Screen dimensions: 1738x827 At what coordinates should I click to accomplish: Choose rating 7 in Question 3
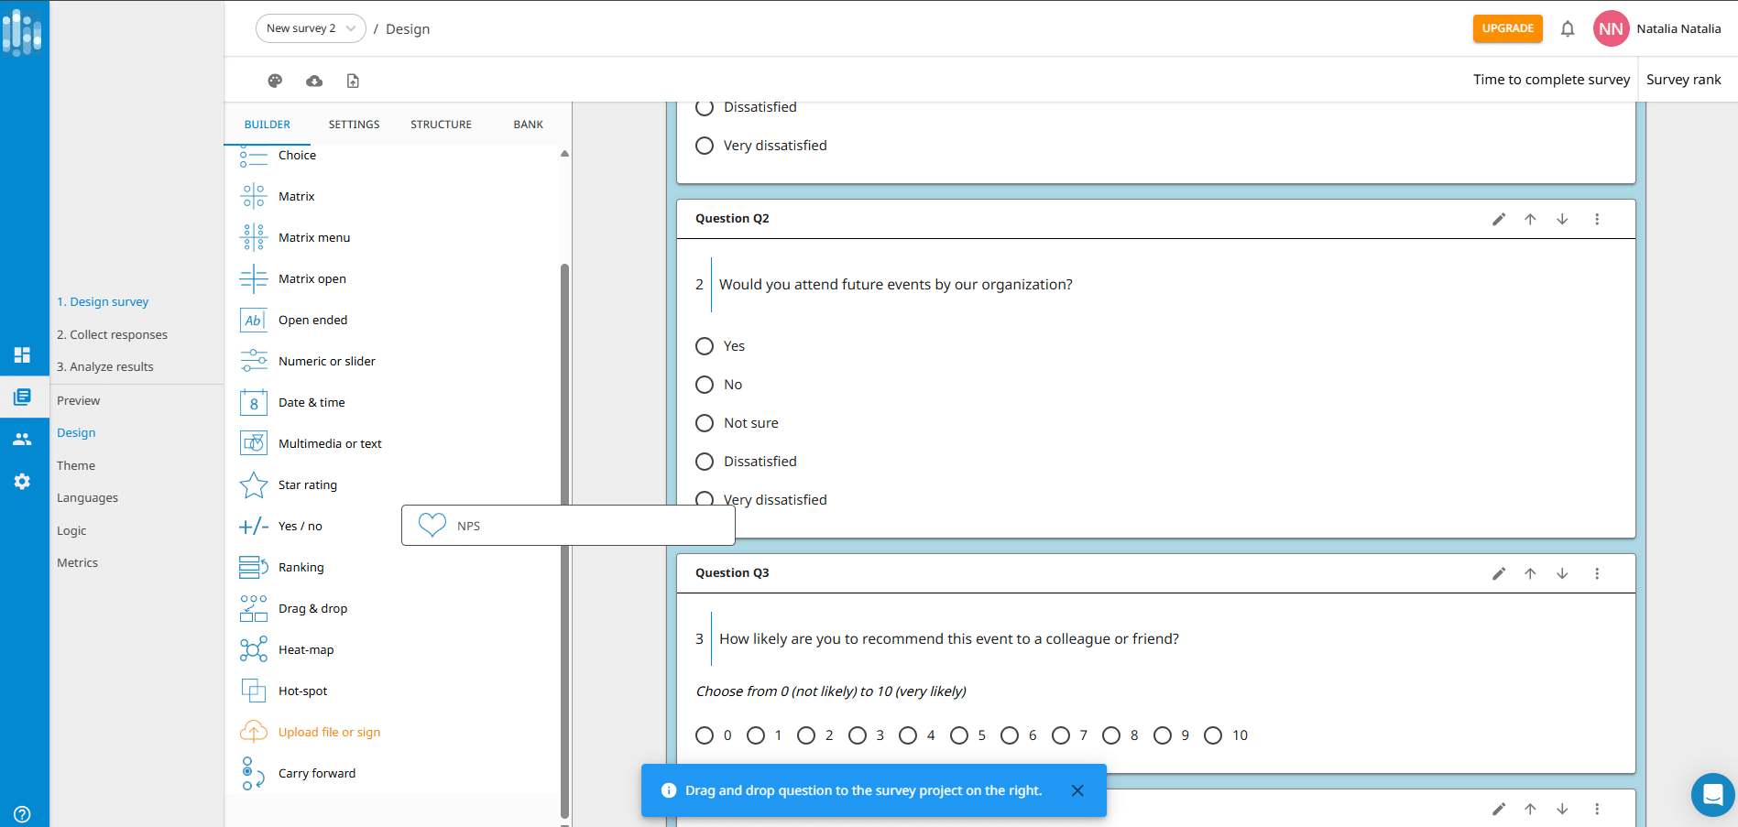click(x=1061, y=735)
